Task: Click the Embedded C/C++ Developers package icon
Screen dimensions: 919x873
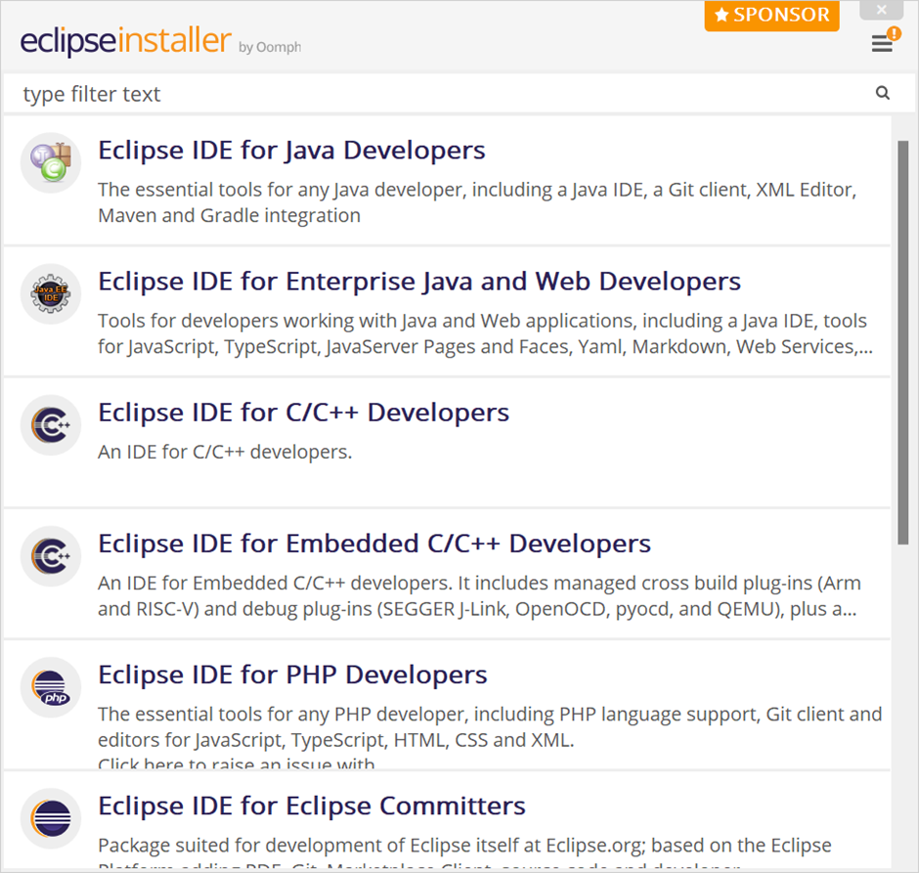Action: tap(51, 556)
